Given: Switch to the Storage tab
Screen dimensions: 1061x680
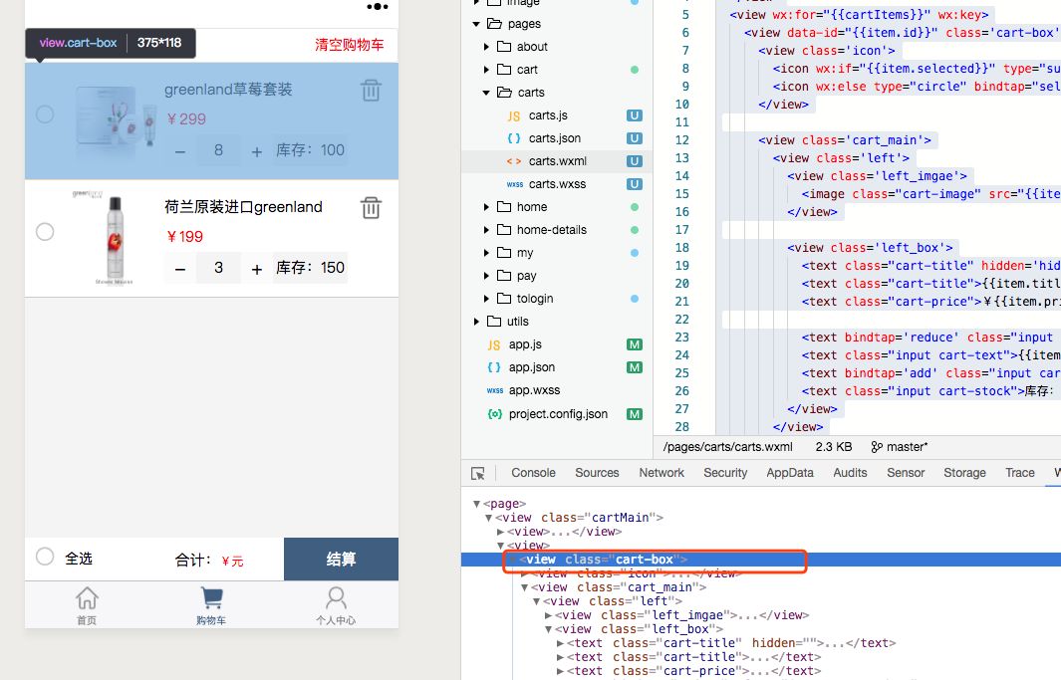Looking at the screenshot, I should pos(964,473).
